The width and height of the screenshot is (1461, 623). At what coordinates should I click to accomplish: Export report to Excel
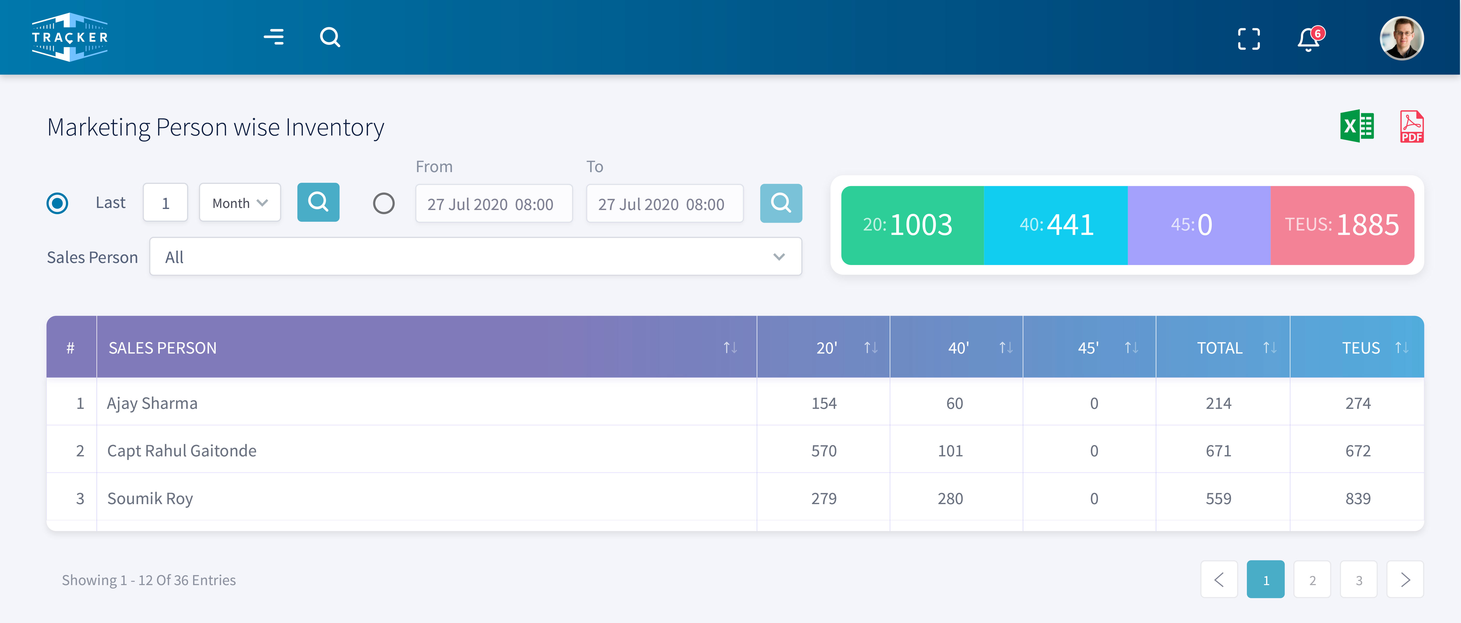pos(1357,126)
